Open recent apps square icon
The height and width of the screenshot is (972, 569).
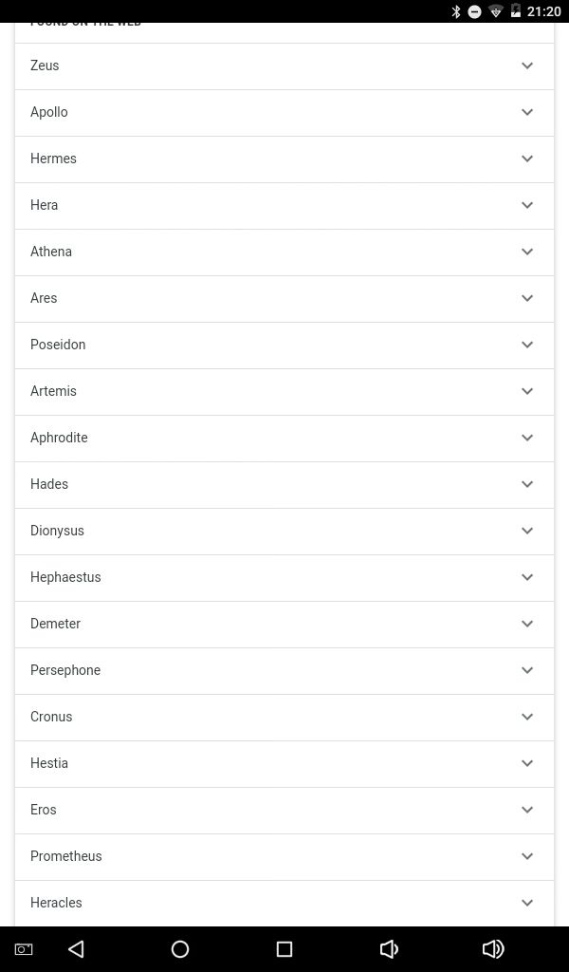point(284,948)
